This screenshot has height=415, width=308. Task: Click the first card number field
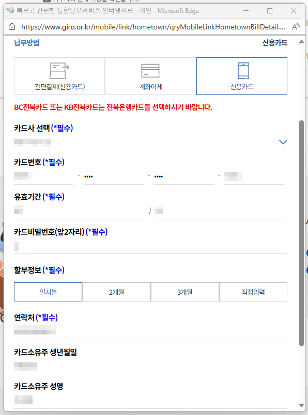[x=44, y=176]
